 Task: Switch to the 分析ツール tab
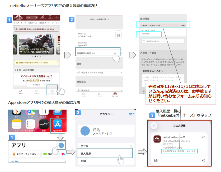tap(33, 23)
